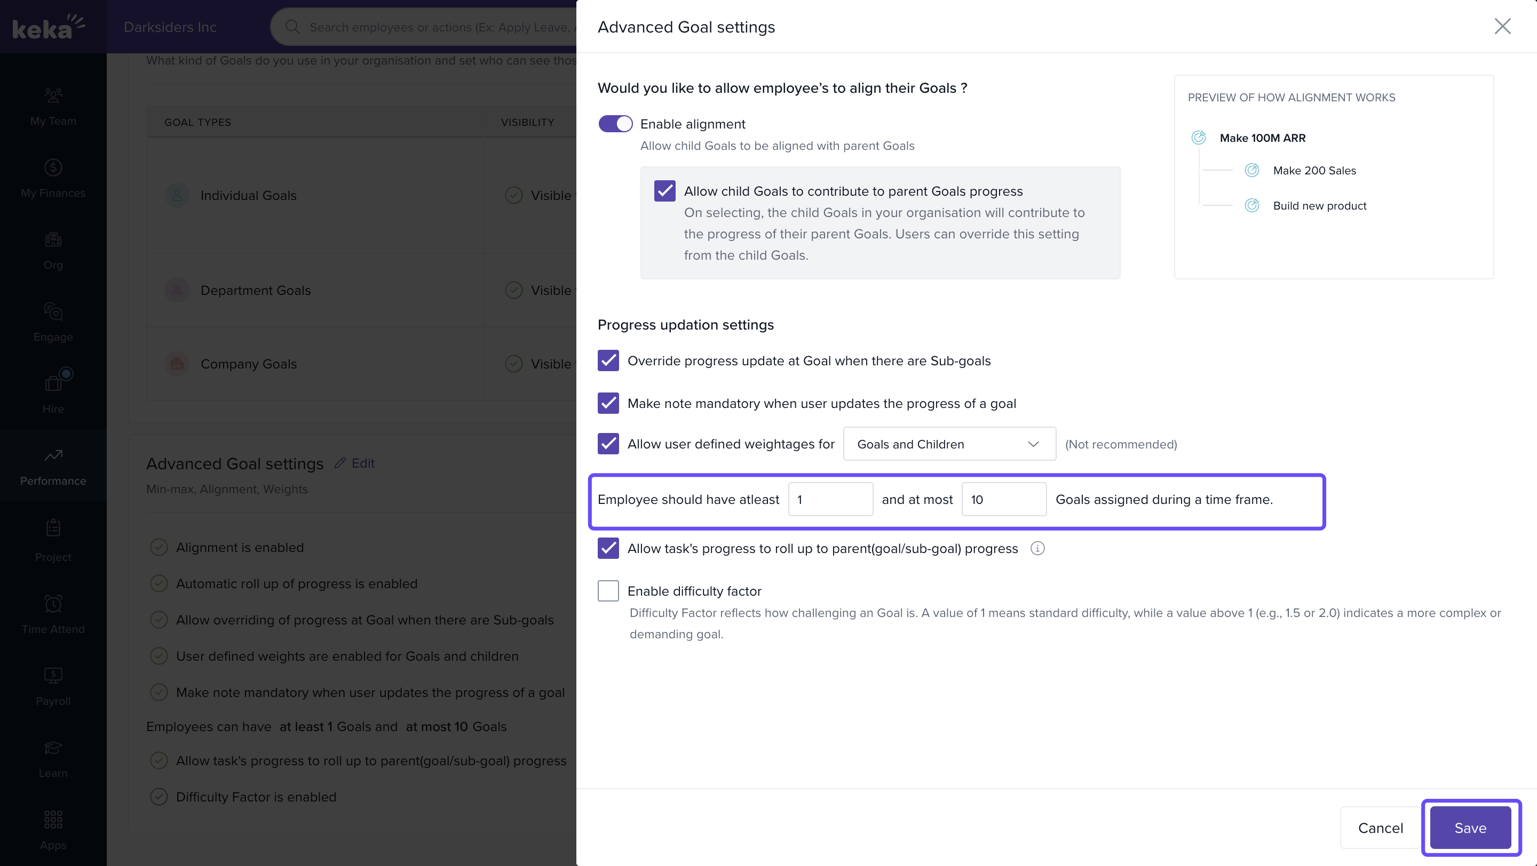
Task: Click the minimum goals input field
Action: point(830,500)
